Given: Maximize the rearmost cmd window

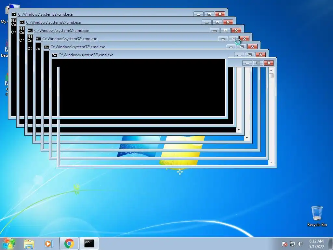Looking at the screenshot, I should [209, 14].
